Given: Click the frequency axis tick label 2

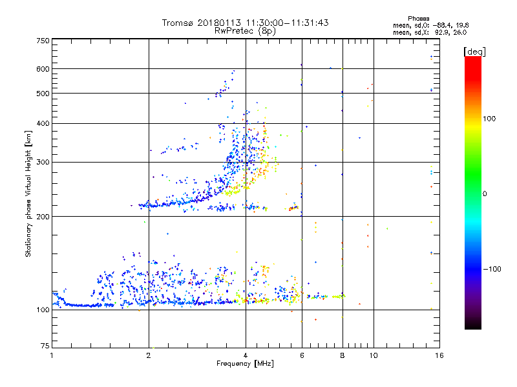Looking at the screenshot, I should coord(149,355).
